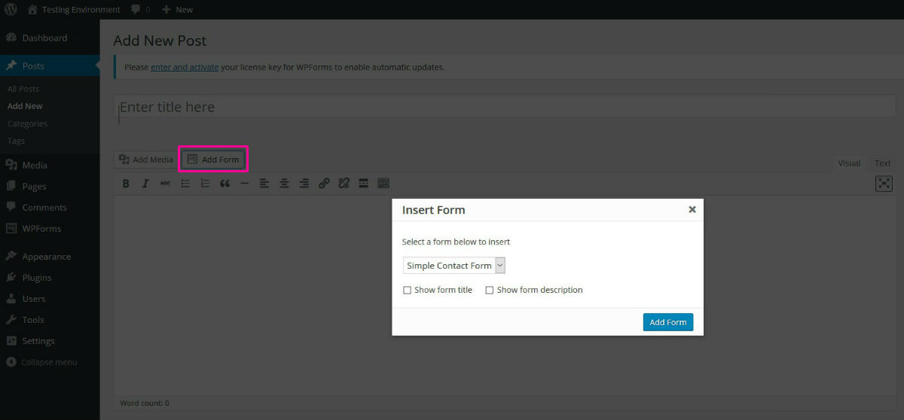Collapse the admin sidebar menu

(42, 362)
